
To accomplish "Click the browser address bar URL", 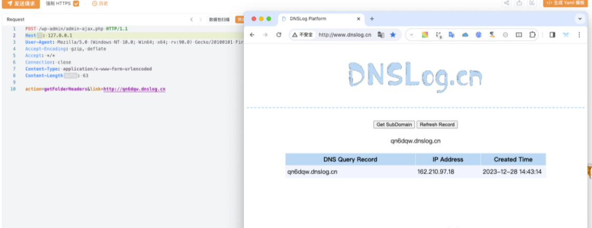I will point(345,35).
